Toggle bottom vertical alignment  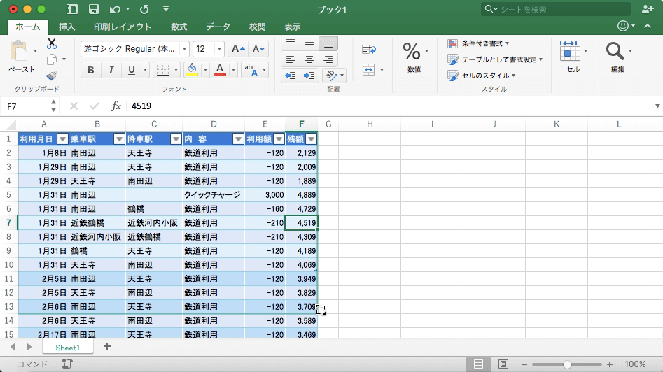328,43
